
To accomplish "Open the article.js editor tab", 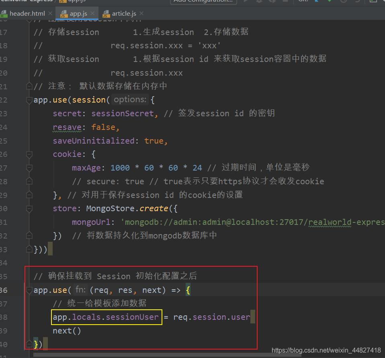I will 123,14.
